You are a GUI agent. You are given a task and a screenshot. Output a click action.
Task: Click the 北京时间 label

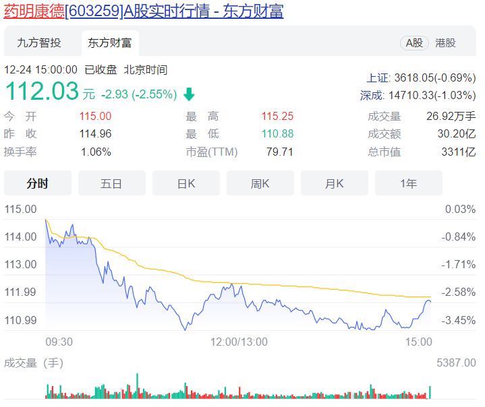coord(146,69)
